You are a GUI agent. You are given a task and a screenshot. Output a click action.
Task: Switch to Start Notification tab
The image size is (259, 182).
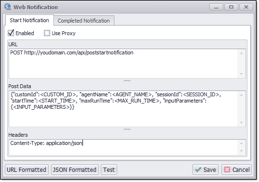29,20
